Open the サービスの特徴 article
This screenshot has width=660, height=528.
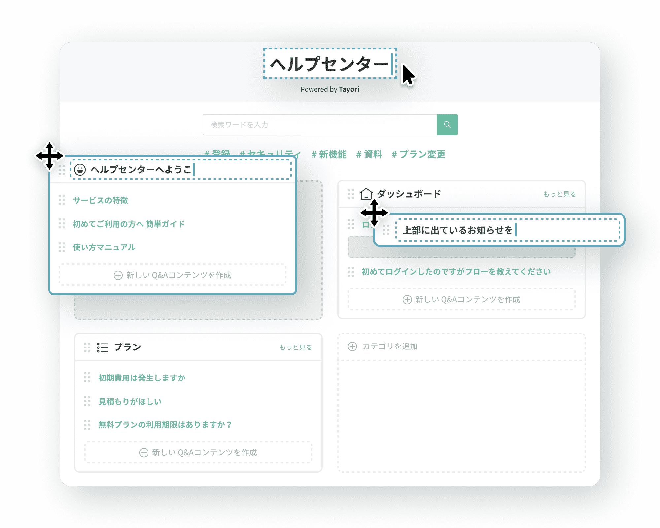tap(101, 200)
